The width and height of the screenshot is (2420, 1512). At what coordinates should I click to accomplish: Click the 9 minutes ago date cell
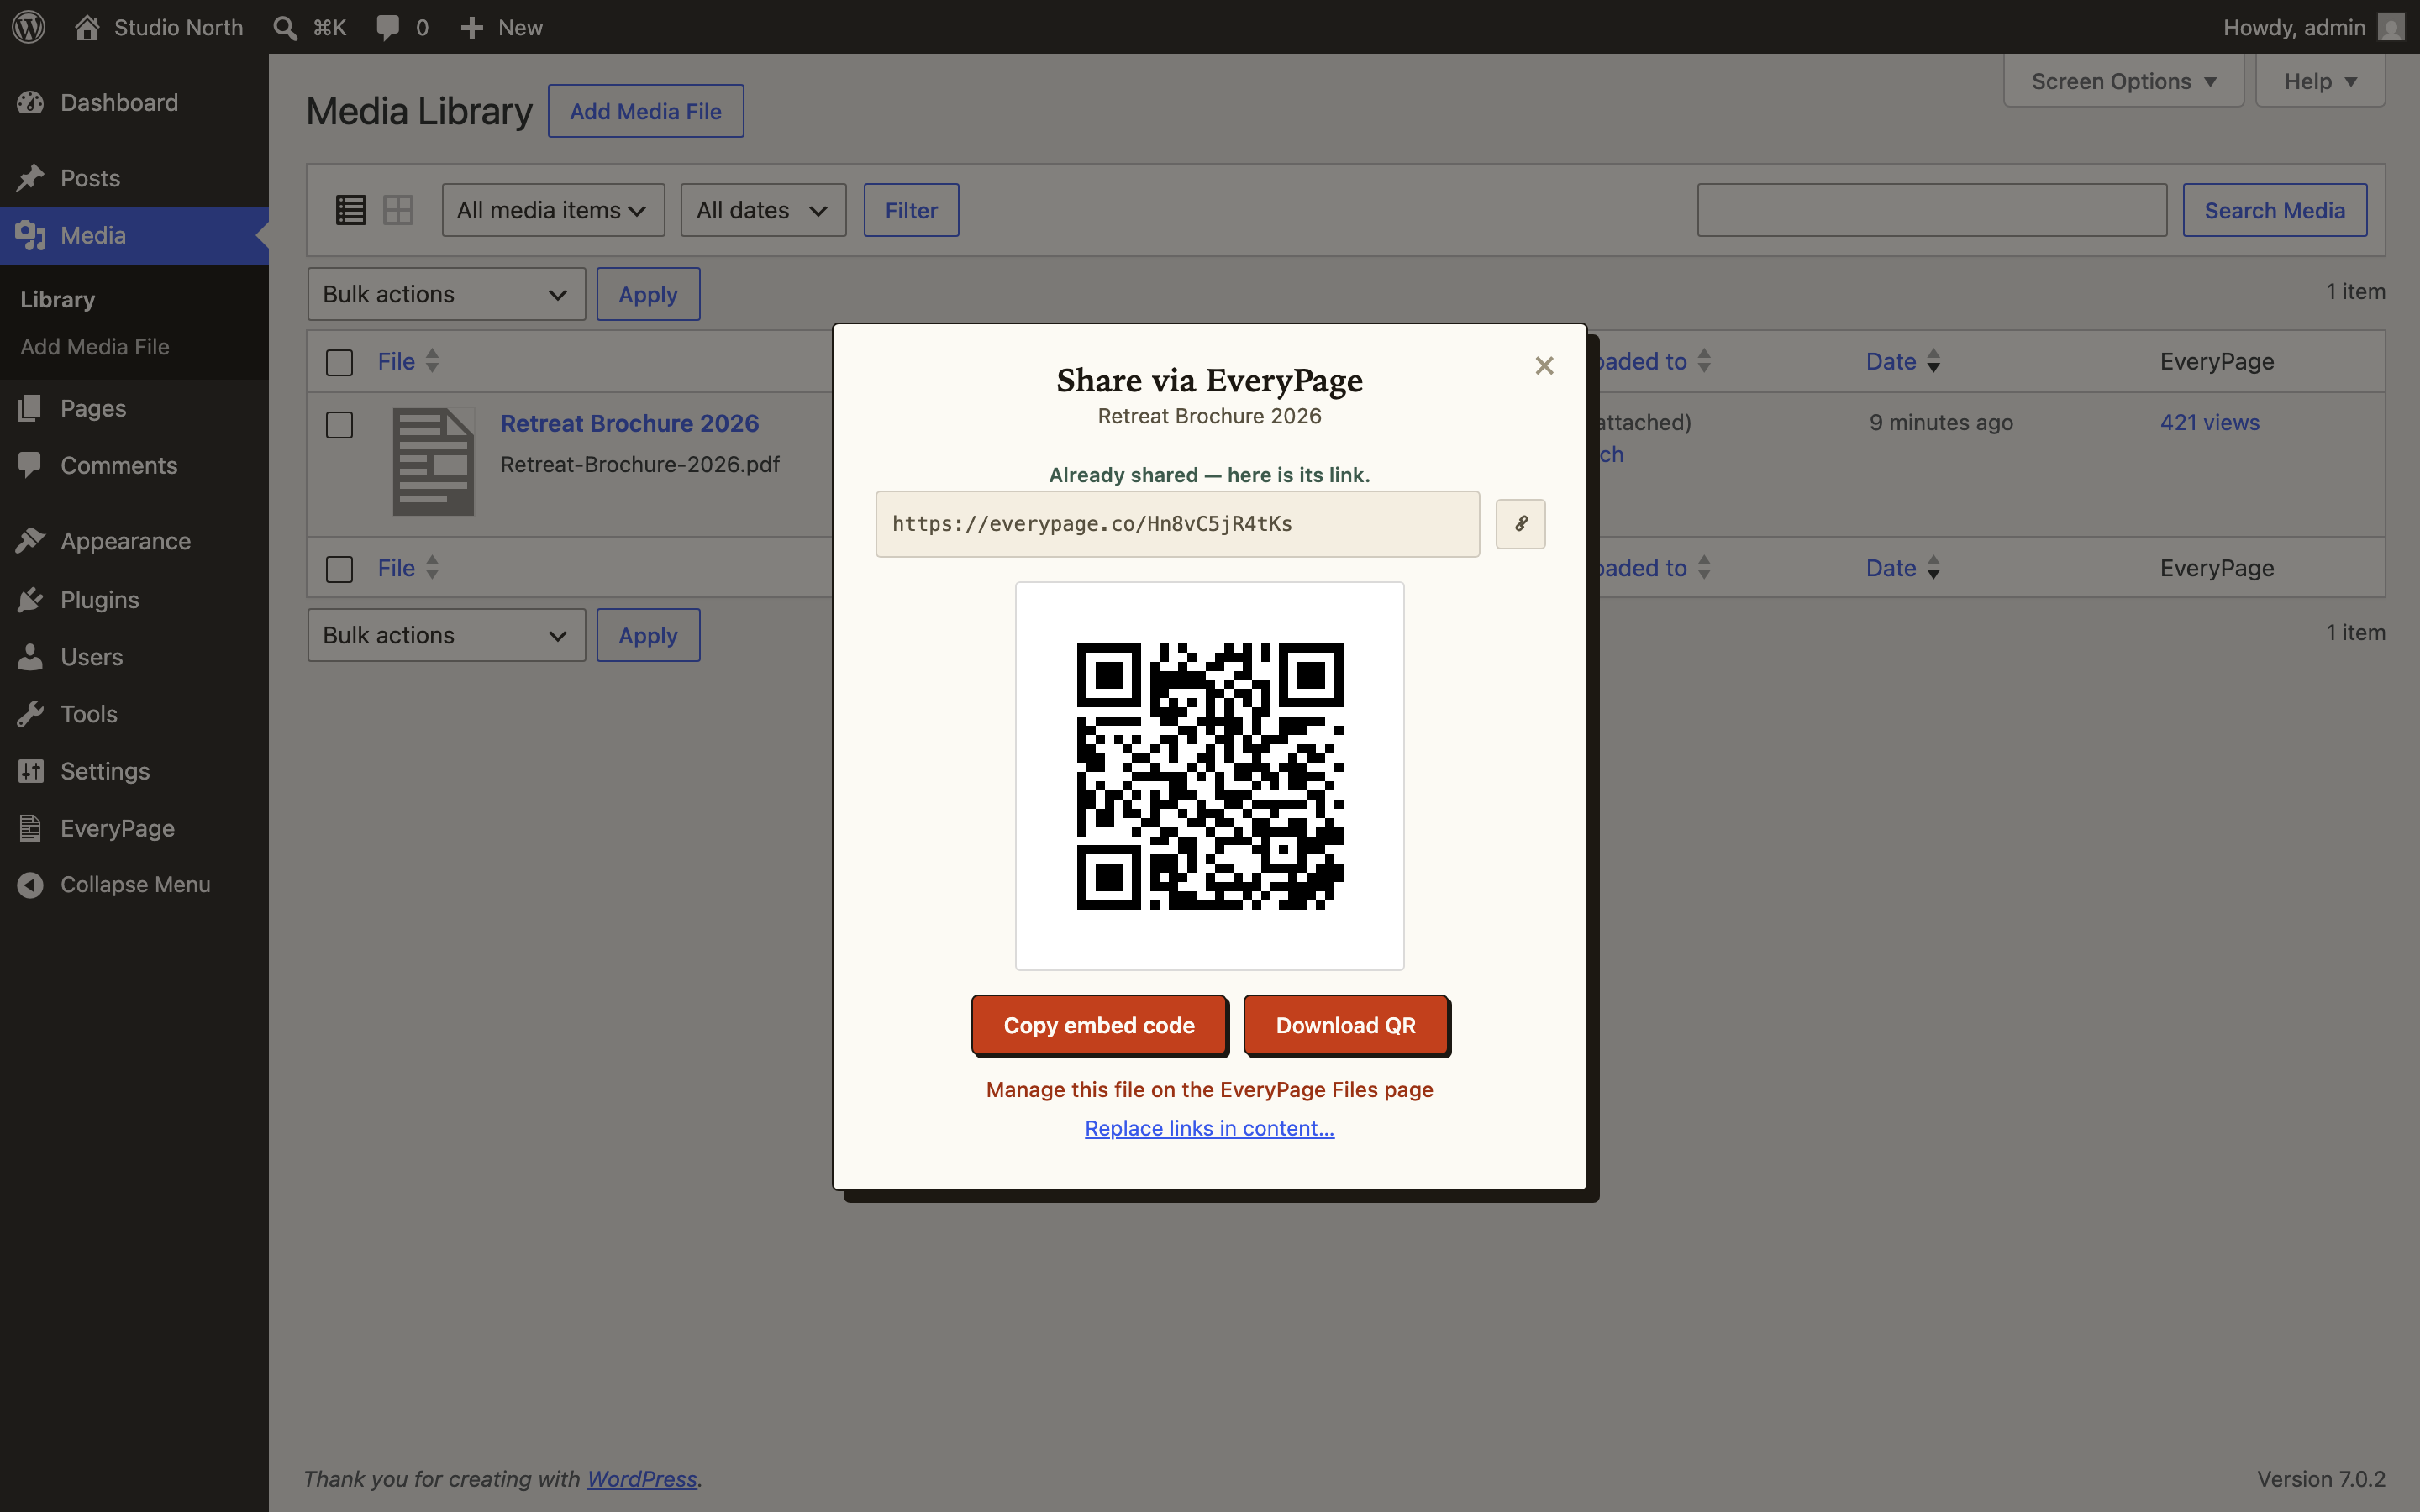(1941, 422)
